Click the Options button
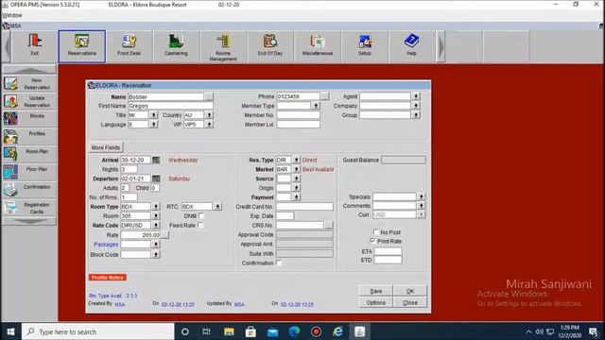The height and width of the screenshot is (340, 605). click(x=376, y=302)
